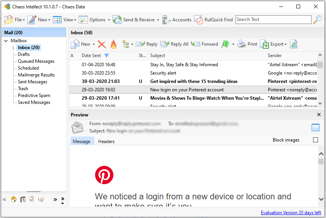326x218 pixels.
Task: Open the green flag dropdown arrow
Action: 233,45
